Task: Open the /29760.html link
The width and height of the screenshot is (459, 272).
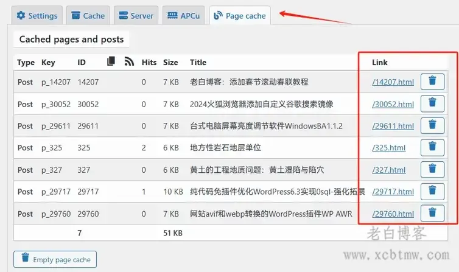Action: tap(393, 214)
